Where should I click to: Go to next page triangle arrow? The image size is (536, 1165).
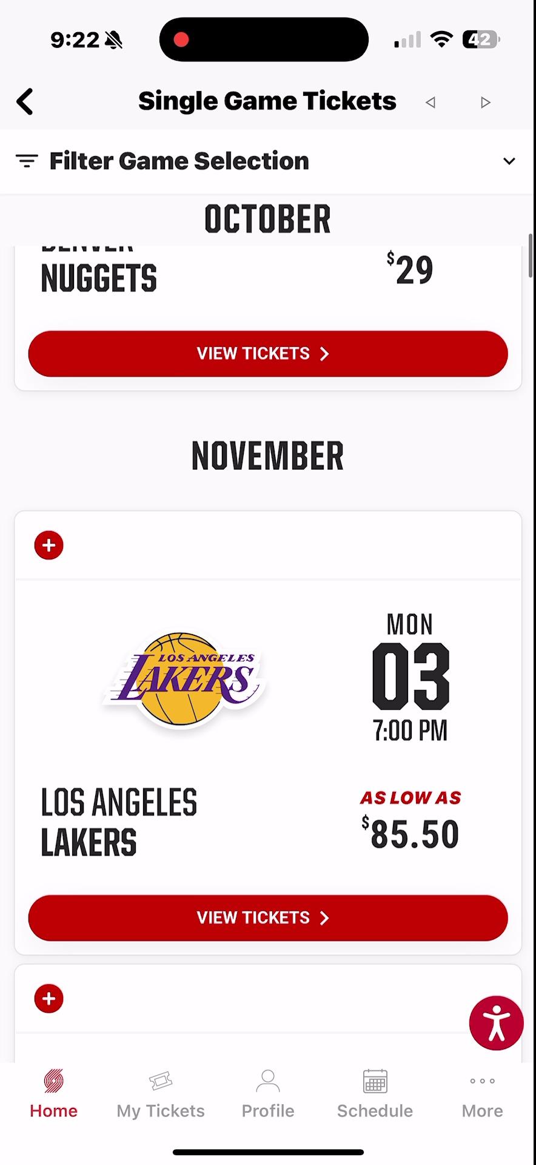point(485,103)
